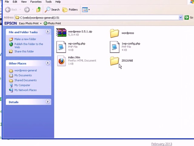Collapse the Other Places panel

click(48, 63)
